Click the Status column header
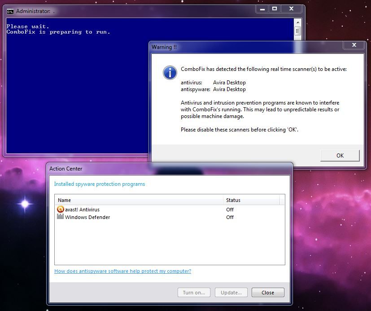 251,200
